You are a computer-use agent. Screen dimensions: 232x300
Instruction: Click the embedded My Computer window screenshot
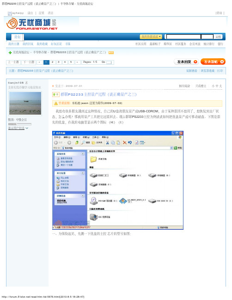pyautogui.click(x=118, y=180)
